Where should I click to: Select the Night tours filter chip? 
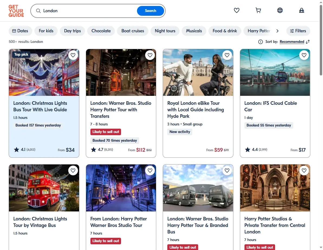click(165, 31)
